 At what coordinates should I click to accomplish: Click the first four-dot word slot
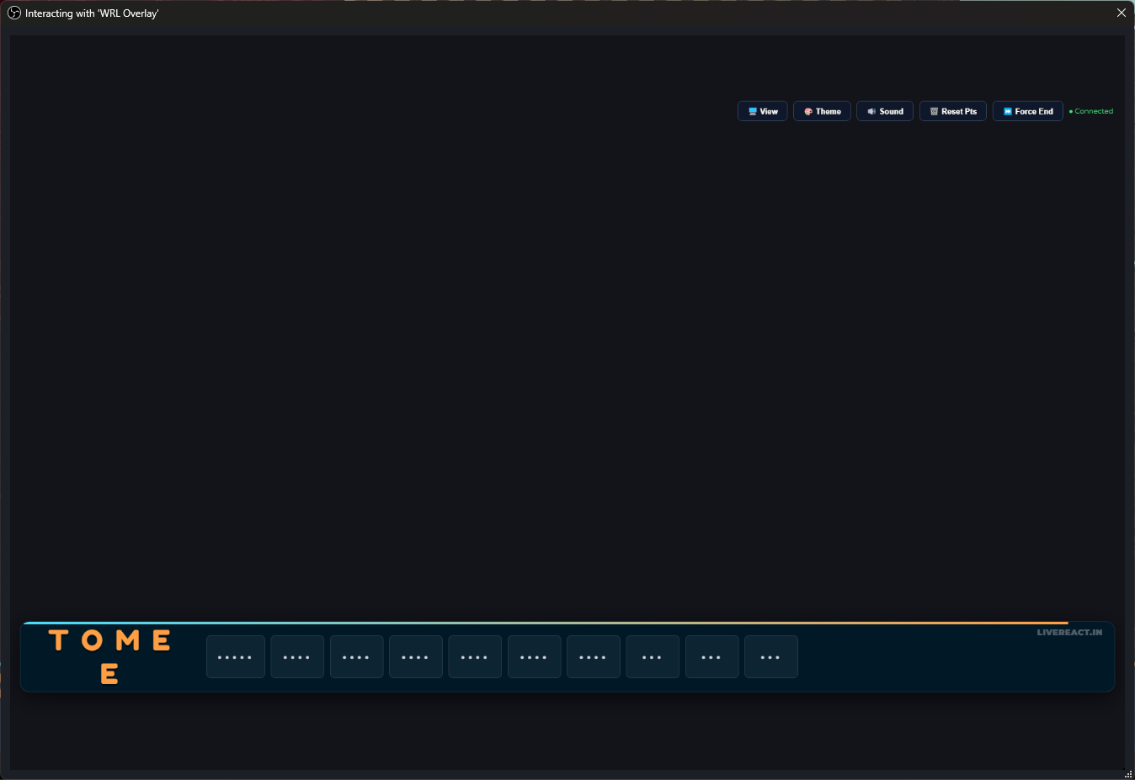click(297, 657)
